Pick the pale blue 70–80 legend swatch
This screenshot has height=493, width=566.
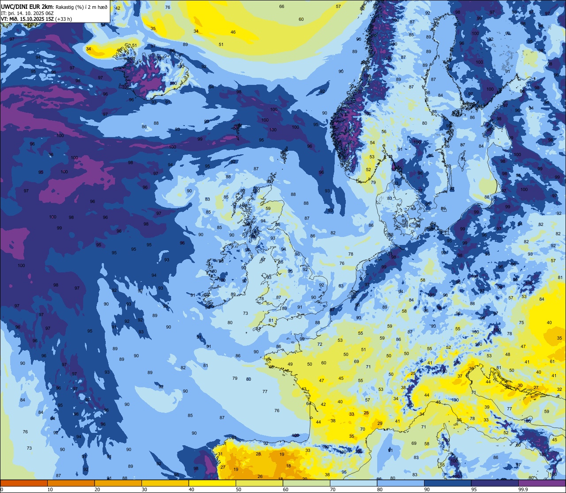(353, 483)
